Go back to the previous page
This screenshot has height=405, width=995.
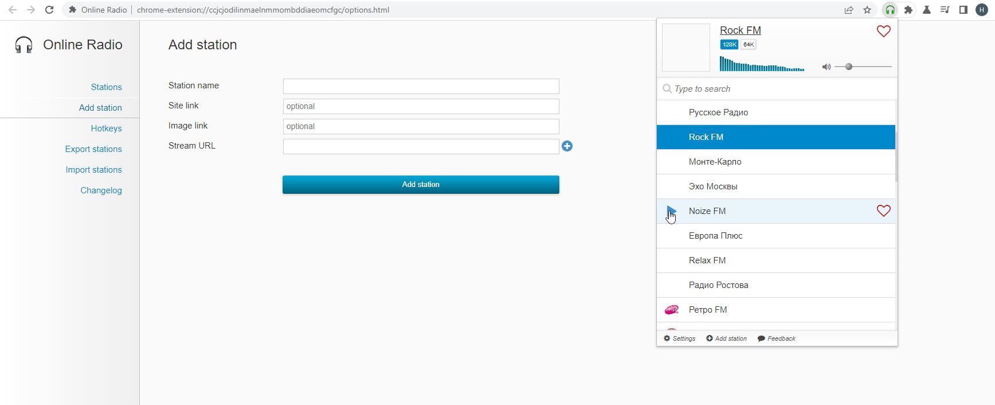coord(13,10)
